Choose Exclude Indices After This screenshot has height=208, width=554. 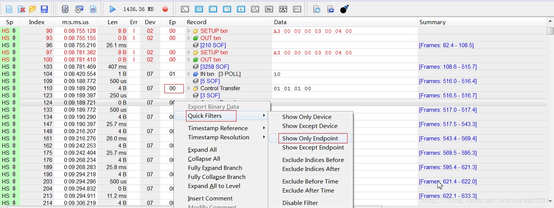[x=310, y=169]
